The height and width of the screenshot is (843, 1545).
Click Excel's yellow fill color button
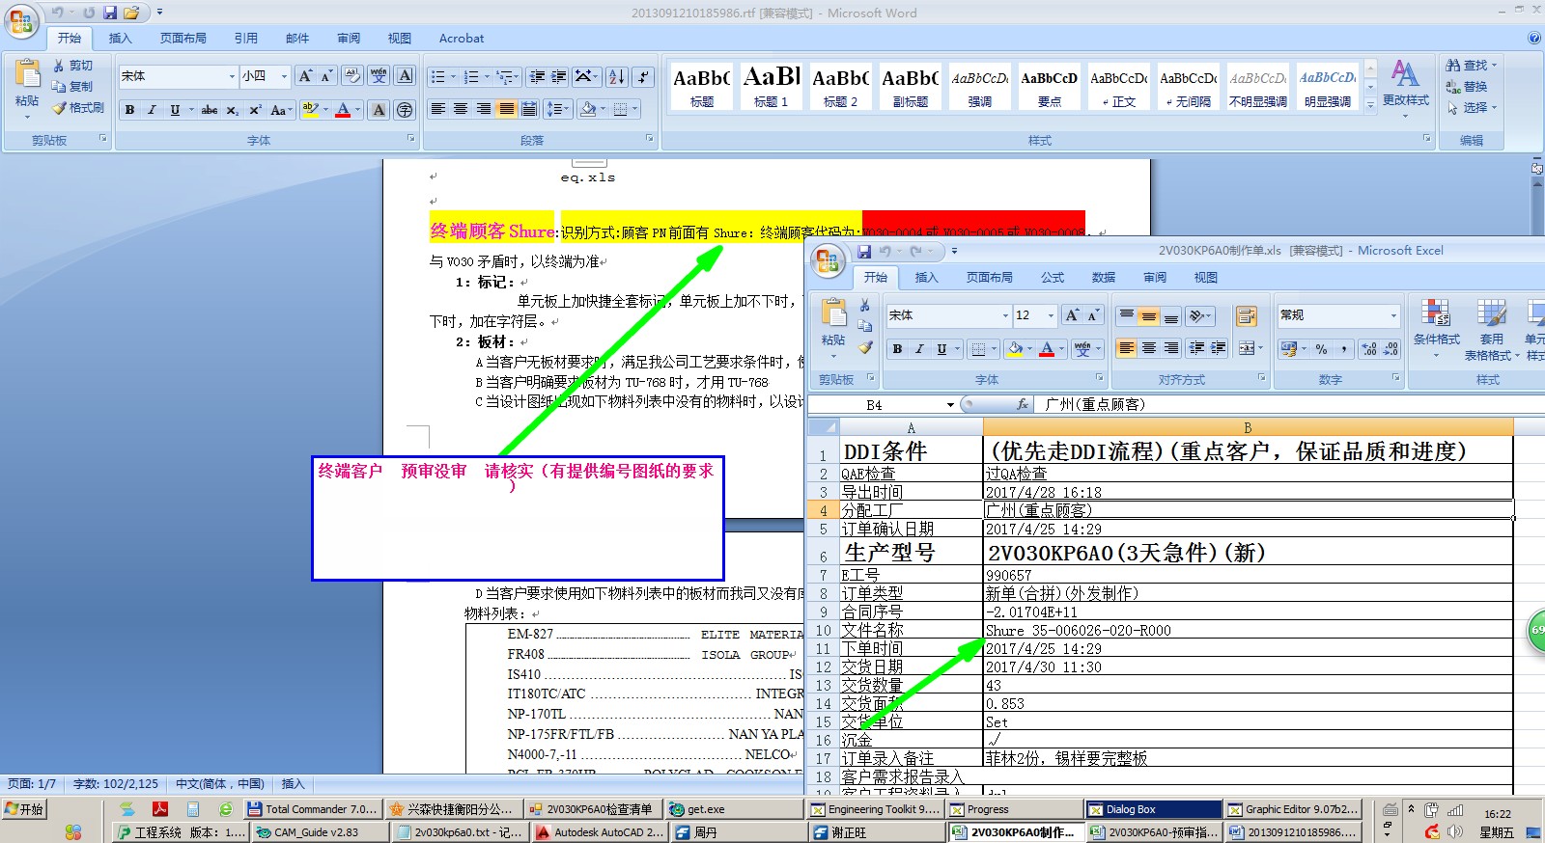click(1015, 349)
